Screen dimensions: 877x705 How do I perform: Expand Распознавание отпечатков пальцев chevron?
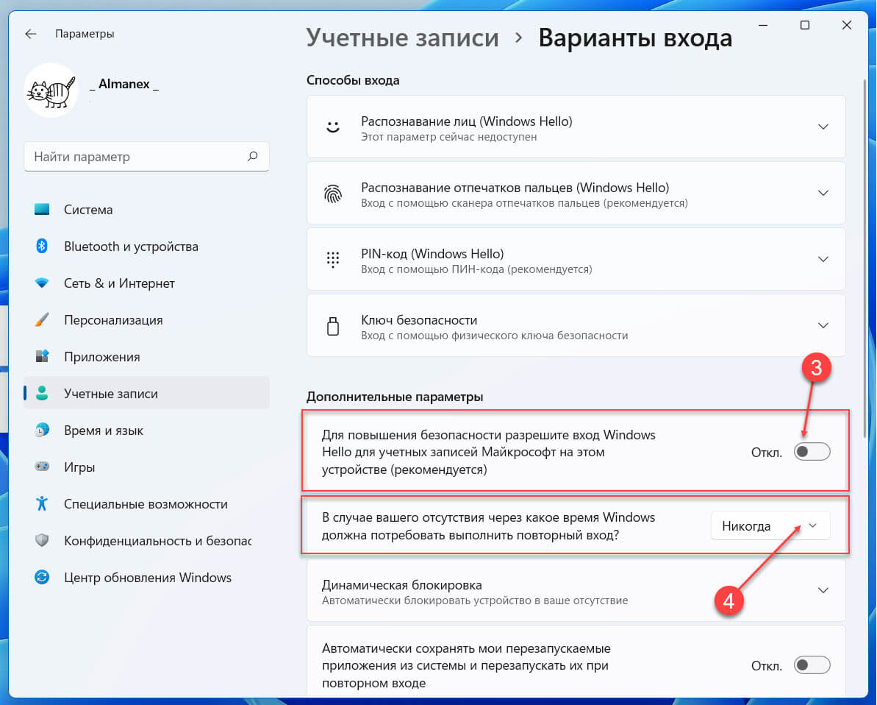(x=823, y=194)
